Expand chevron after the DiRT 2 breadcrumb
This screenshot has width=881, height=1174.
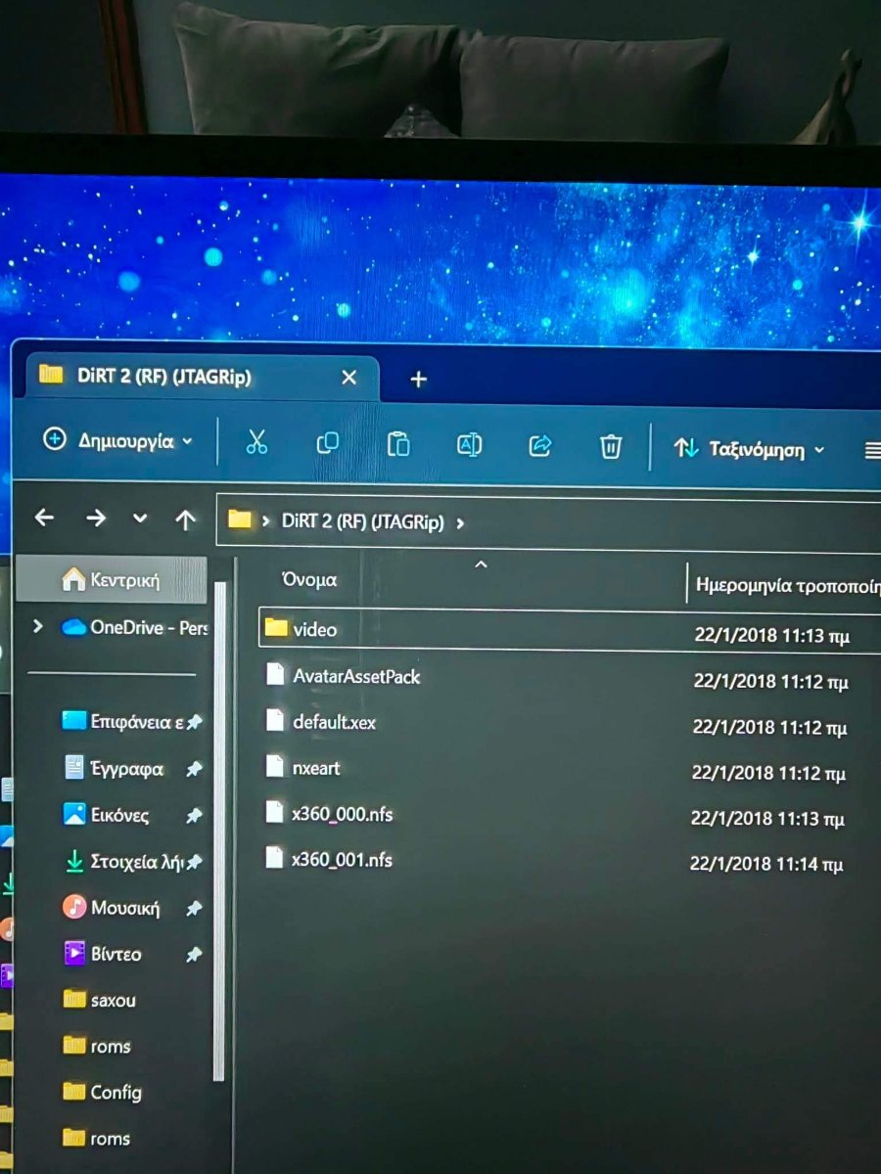(x=460, y=523)
